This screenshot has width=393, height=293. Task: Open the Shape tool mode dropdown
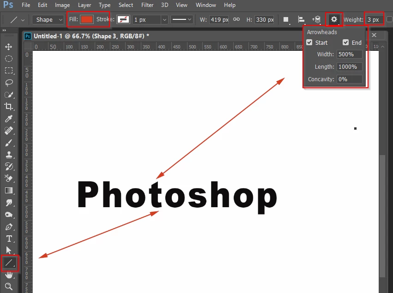[x=48, y=19]
